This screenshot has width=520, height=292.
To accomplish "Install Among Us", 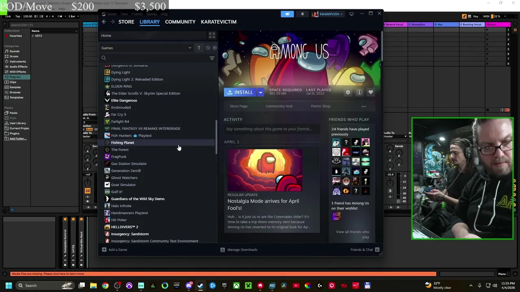I will tap(240, 92).
